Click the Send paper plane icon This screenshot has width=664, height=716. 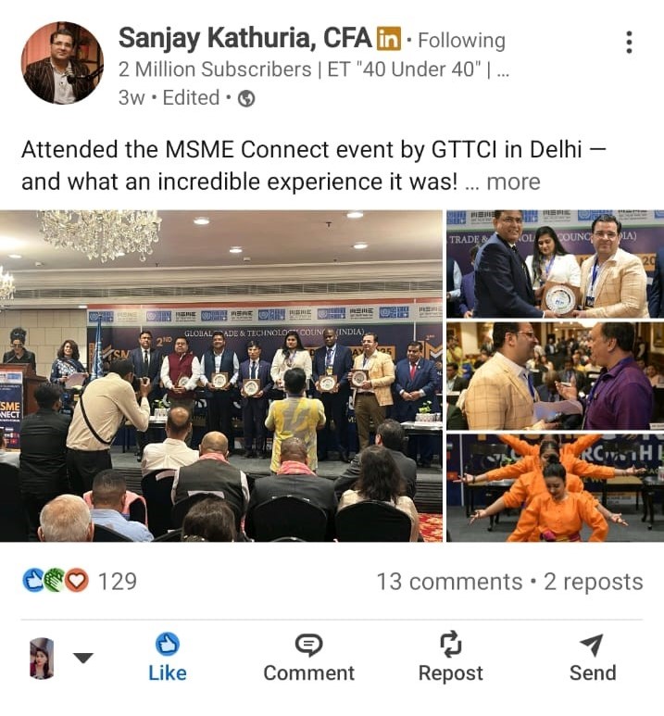click(x=592, y=645)
